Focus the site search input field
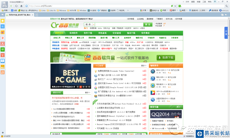The height and width of the screenshot is (138, 230). [x=119, y=24]
